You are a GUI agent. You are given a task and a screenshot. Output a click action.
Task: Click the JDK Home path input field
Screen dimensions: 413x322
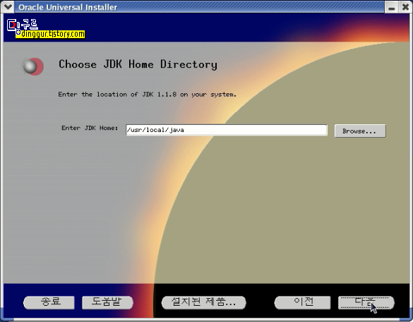pyautogui.click(x=227, y=130)
